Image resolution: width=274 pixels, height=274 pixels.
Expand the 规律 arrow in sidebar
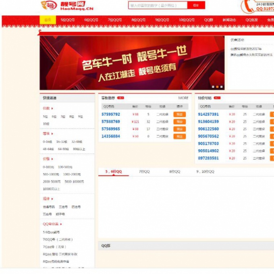(x=52, y=199)
